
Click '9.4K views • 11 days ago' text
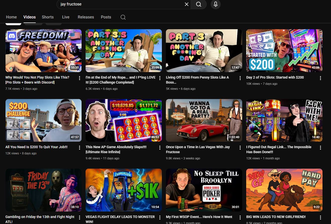(x=102, y=158)
